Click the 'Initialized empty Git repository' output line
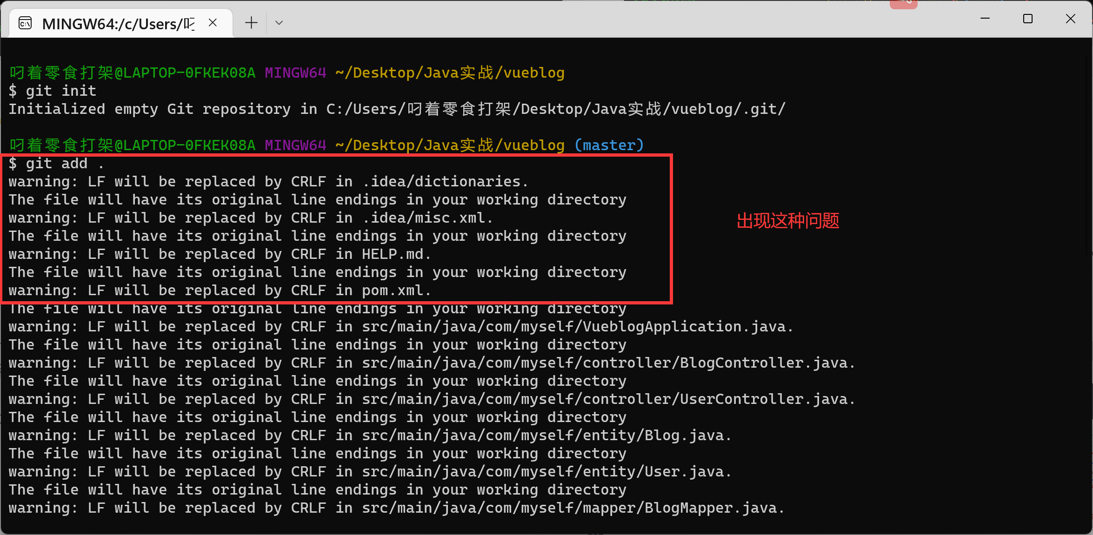The image size is (1093, 535). (397, 109)
